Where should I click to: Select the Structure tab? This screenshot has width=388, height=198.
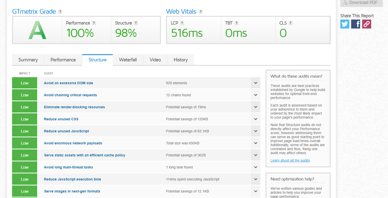point(97,60)
